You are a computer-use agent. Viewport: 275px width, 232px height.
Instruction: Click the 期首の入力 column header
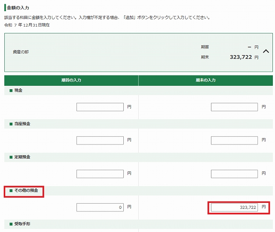coord(71,81)
